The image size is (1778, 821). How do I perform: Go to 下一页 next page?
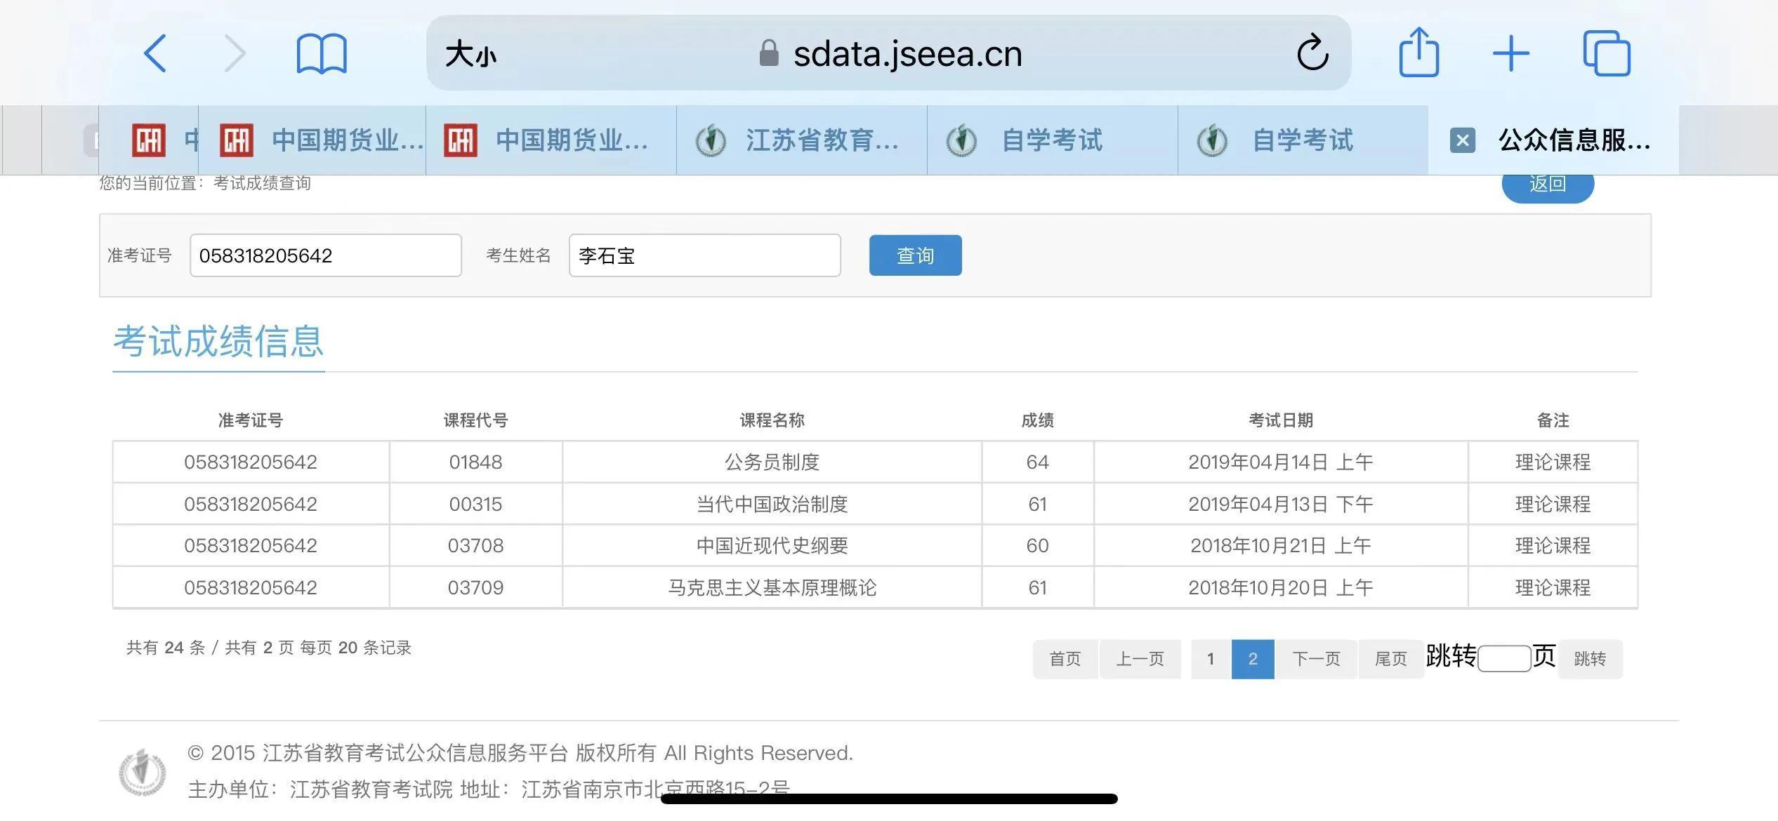click(x=1317, y=659)
